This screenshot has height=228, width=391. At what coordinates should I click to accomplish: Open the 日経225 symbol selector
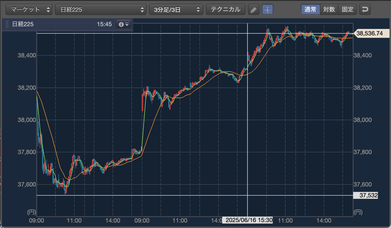100,9
